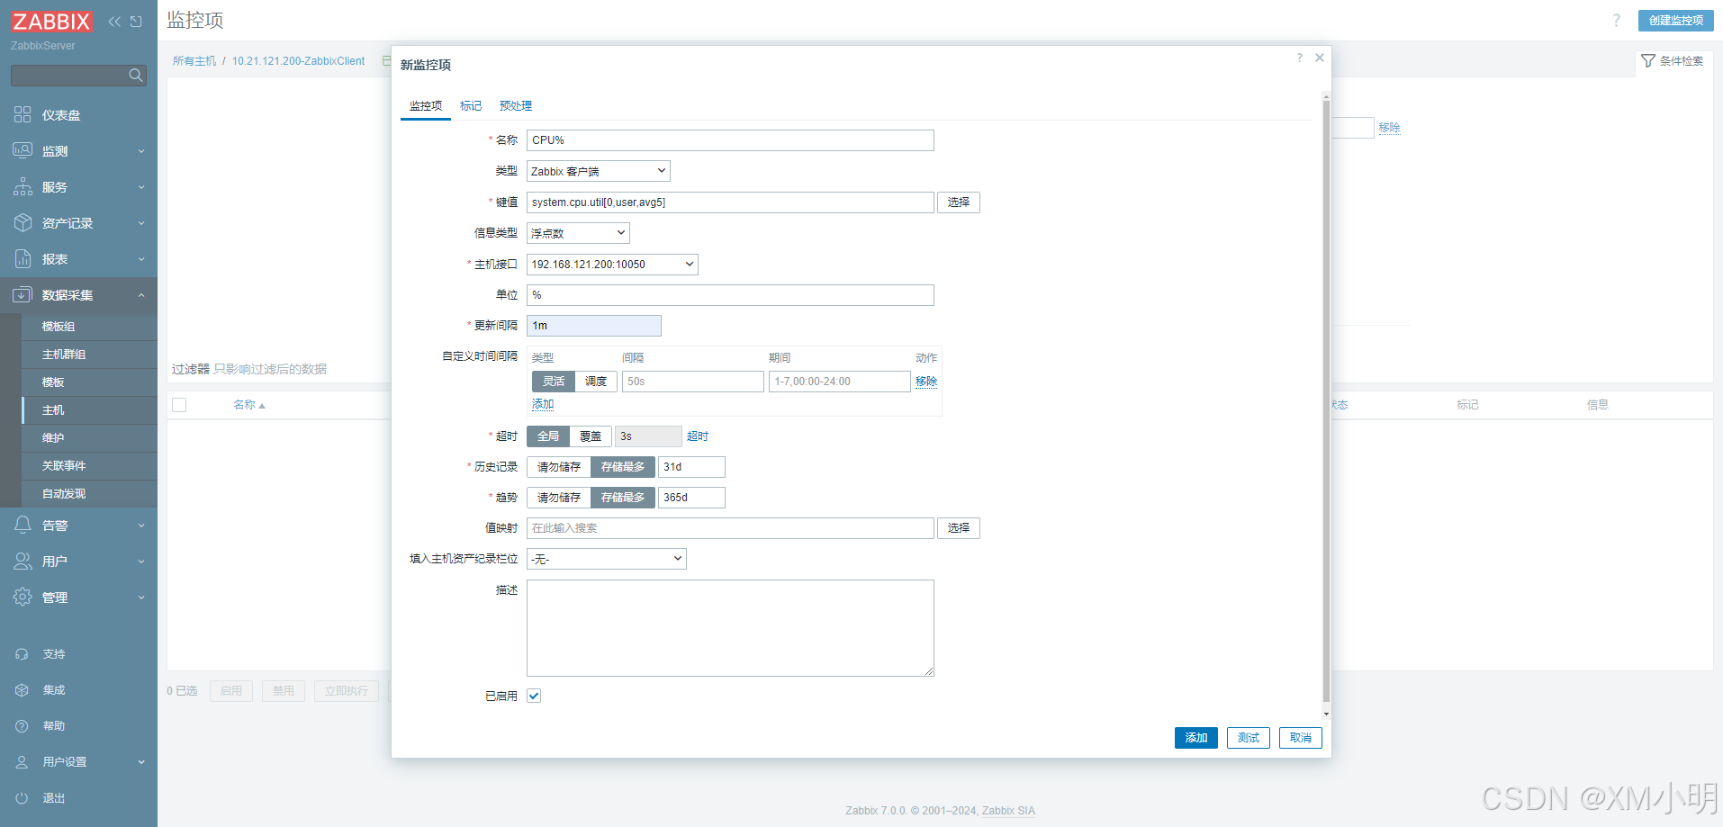The width and height of the screenshot is (1723, 827).
Task: Click the Zabbix logo
Action: [51, 22]
